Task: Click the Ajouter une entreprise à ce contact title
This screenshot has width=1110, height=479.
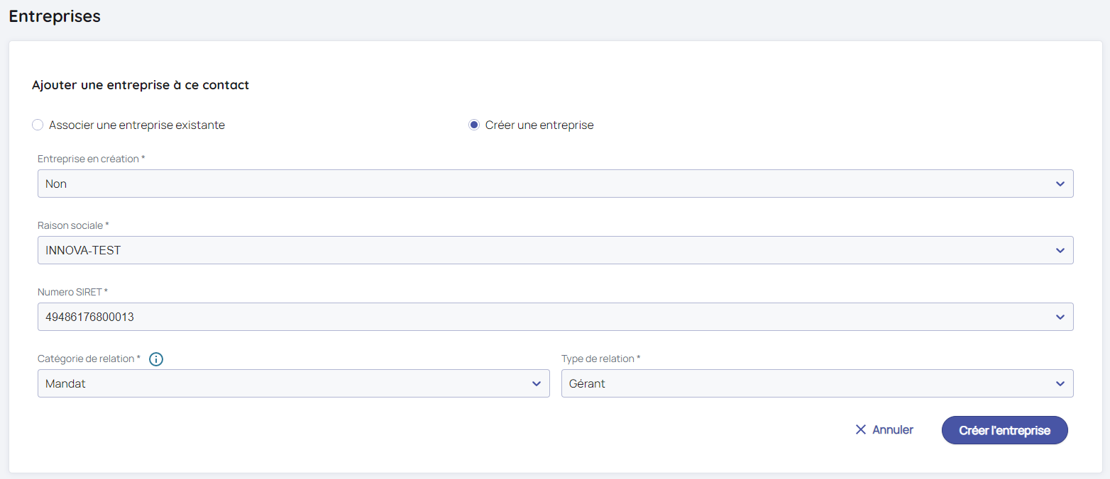Action: coord(141,85)
